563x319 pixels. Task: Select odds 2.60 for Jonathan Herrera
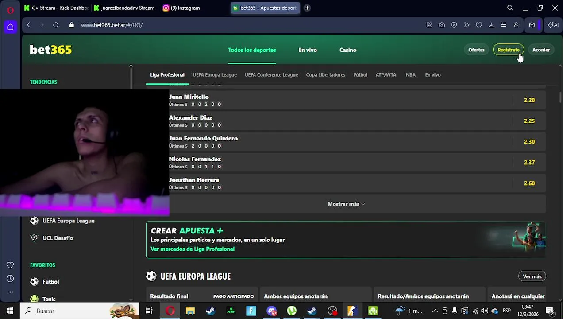[529, 183]
